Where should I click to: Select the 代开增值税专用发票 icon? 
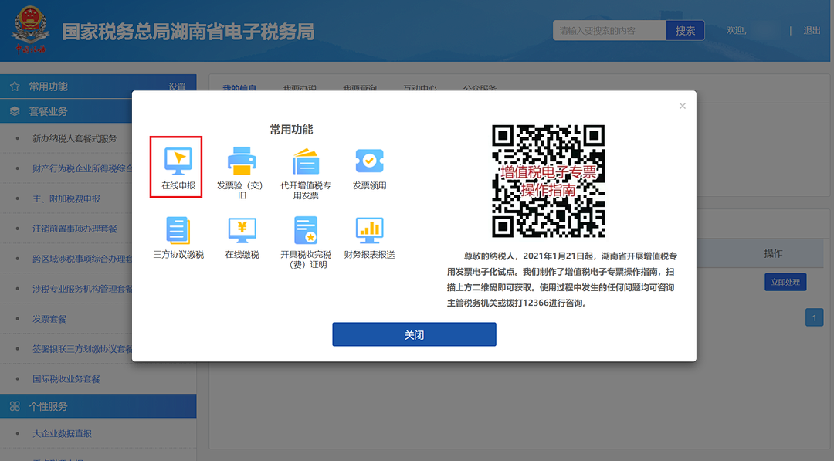point(305,161)
